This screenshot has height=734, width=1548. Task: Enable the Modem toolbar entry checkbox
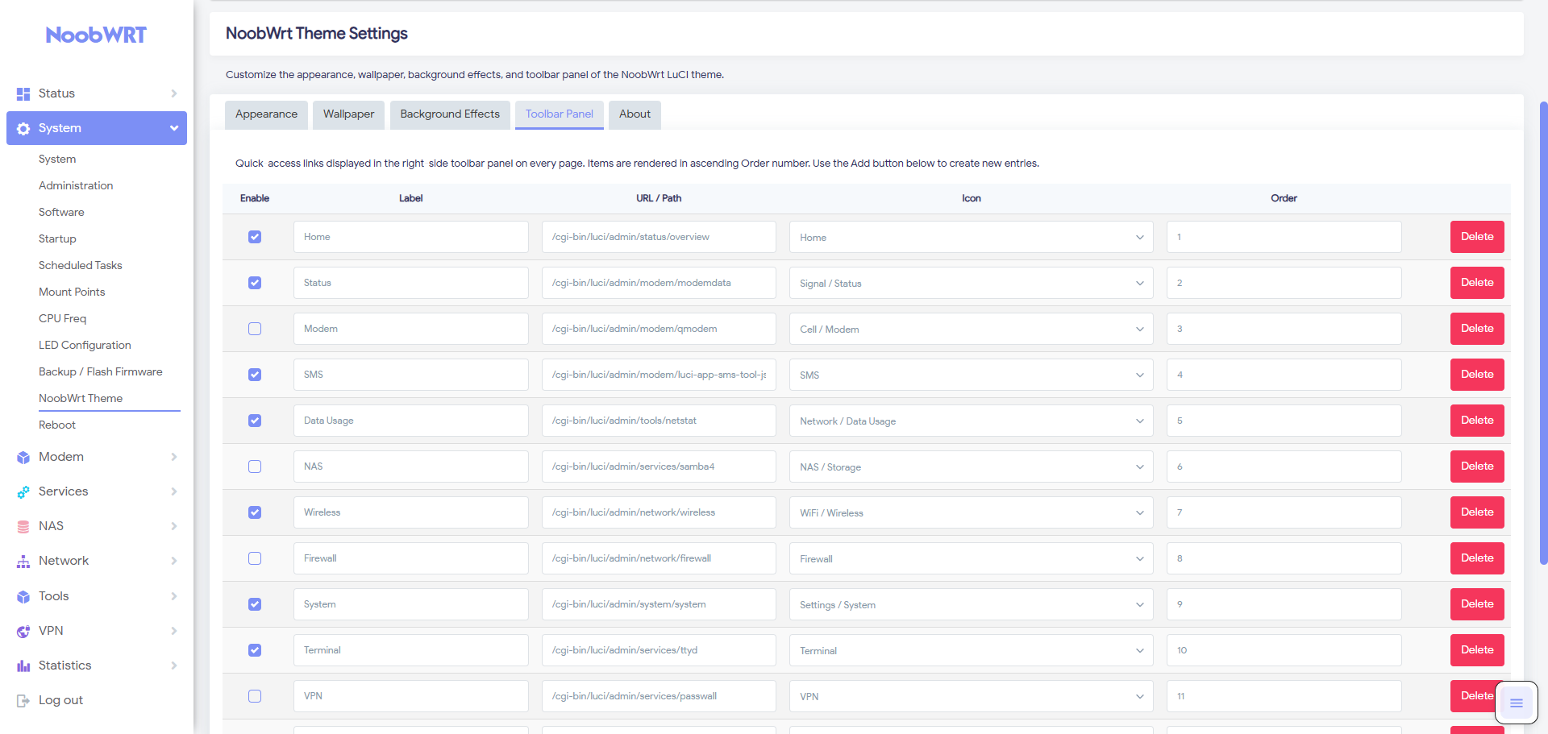pos(255,329)
